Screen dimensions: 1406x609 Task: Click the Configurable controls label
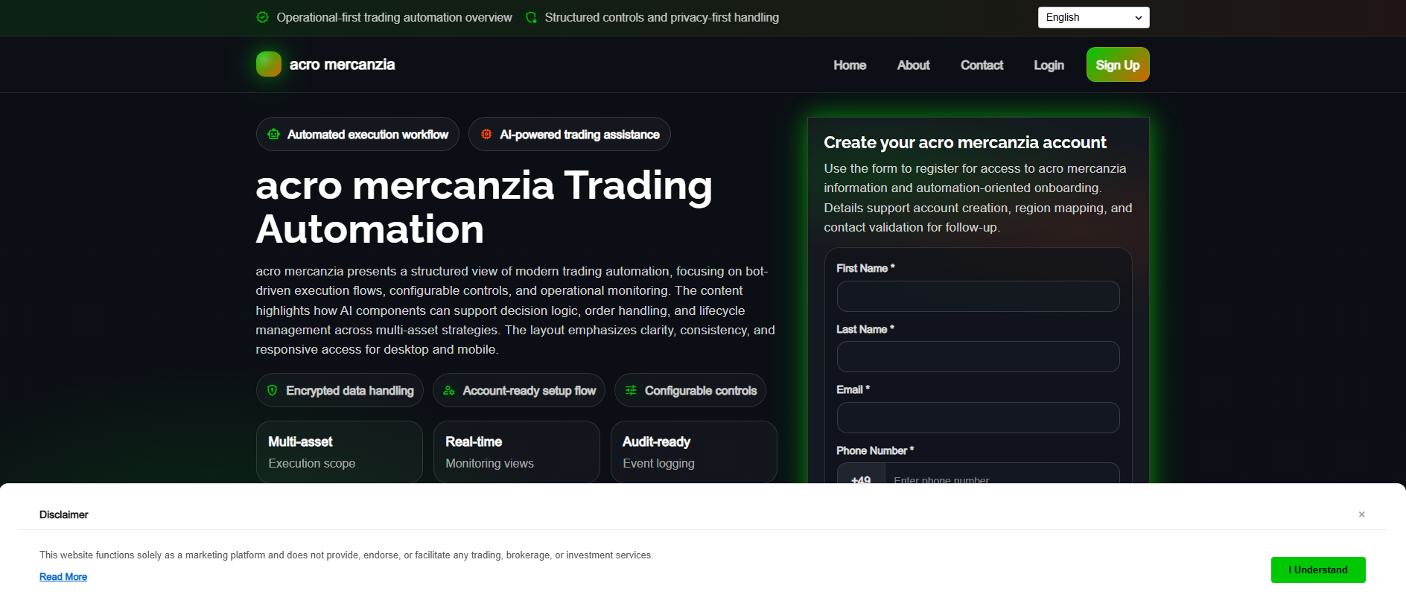701,391
